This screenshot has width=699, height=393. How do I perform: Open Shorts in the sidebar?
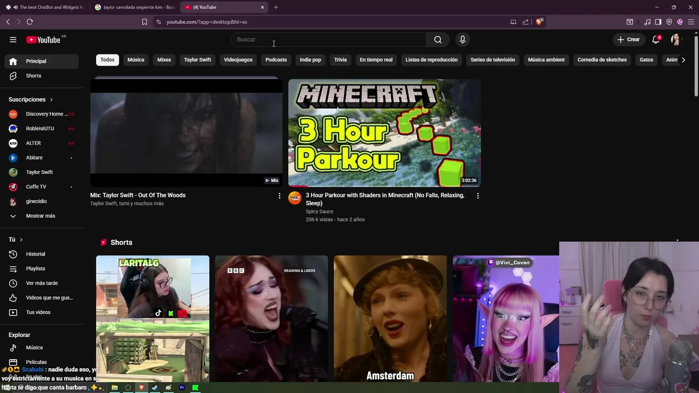pyautogui.click(x=42, y=76)
